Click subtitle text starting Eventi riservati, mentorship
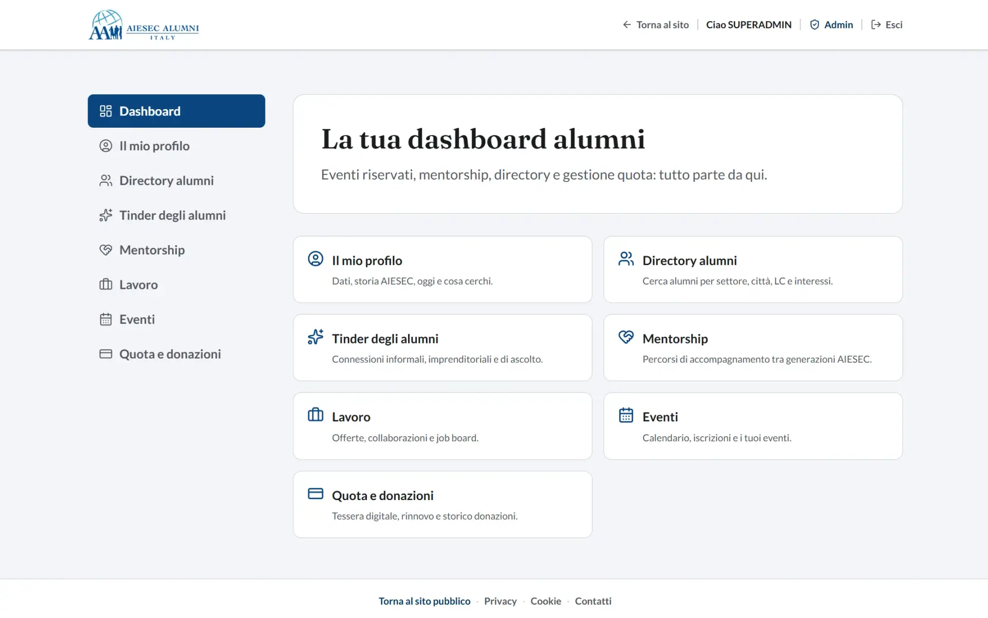Viewport: 988px width, 618px height. pyautogui.click(x=544, y=175)
